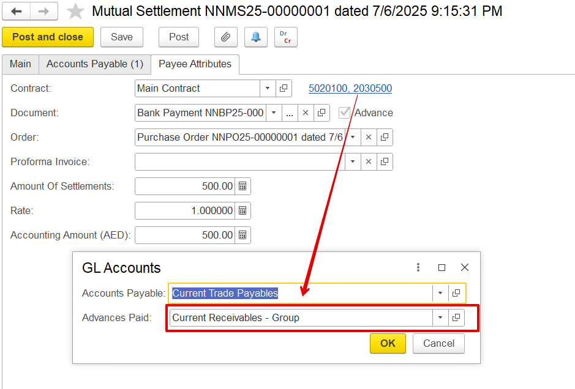Expand the Contract dropdown list

[x=268, y=89]
